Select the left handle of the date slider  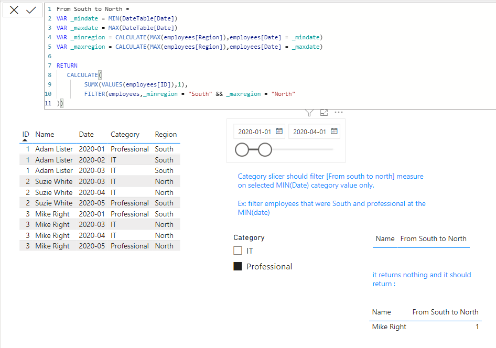[x=242, y=149]
